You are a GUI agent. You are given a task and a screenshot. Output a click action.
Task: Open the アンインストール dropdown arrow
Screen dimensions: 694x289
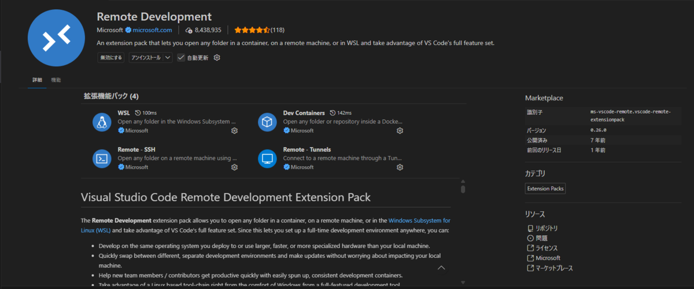(167, 58)
